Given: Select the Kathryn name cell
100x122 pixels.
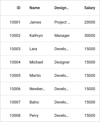Looking at the screenshot, I should (37, 35).
